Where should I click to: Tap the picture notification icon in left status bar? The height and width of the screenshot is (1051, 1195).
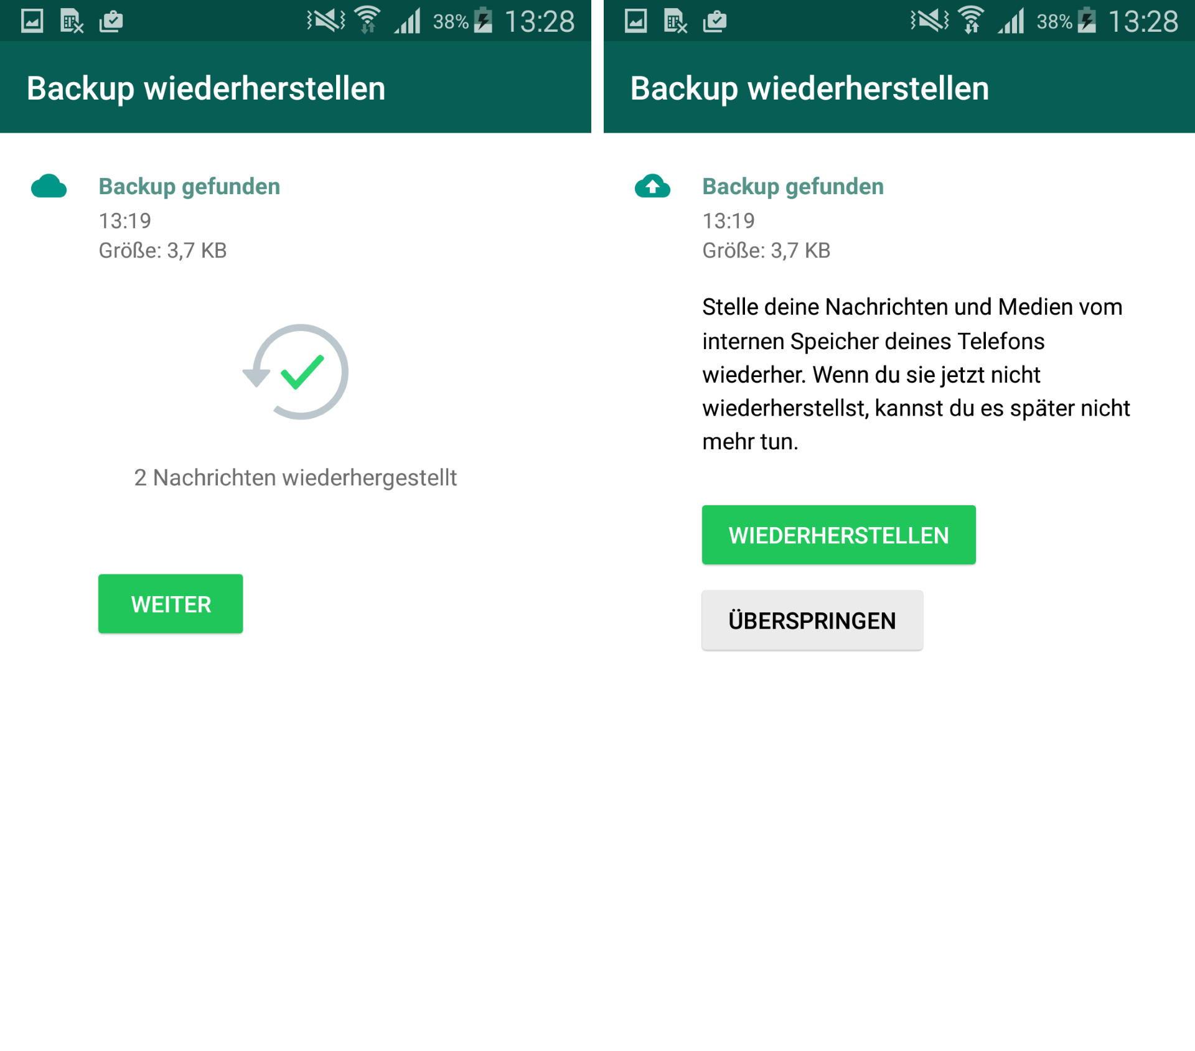pyautogui.click(x=32, y=21)
